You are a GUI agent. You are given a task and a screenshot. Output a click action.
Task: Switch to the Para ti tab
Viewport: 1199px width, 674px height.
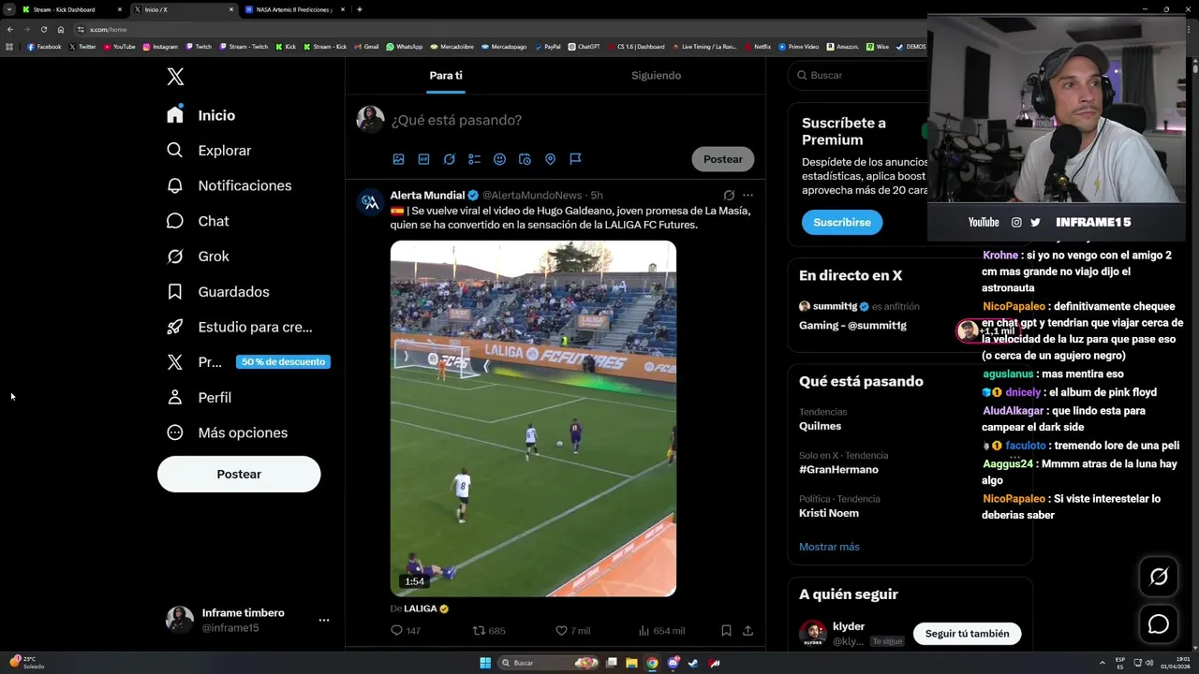pos(446,76)
